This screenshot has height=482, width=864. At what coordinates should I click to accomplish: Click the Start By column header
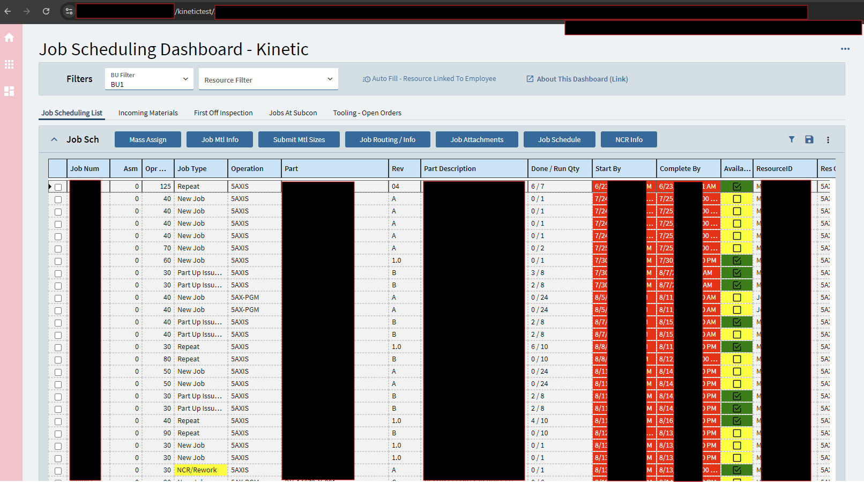[624, 168]
